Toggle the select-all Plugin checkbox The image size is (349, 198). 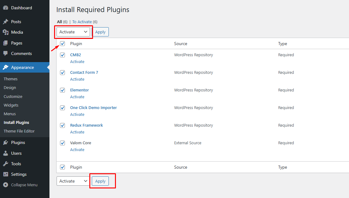[x=62, y=44]
